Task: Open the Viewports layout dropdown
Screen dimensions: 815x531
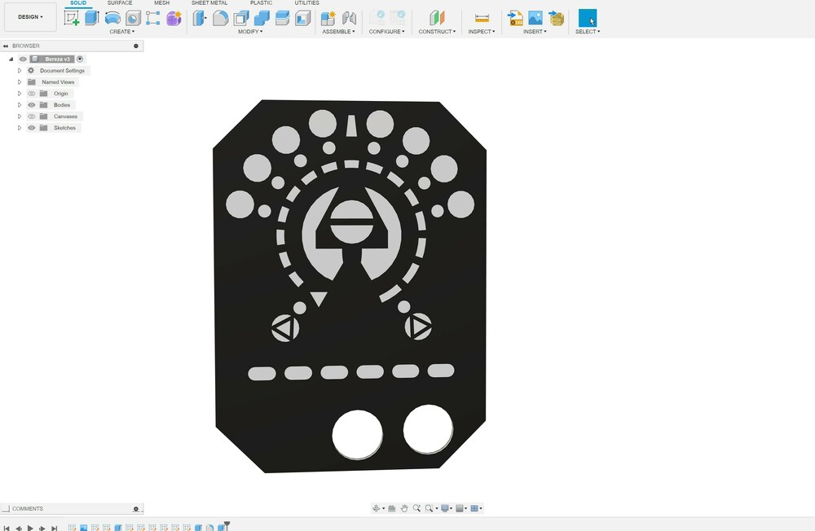Action: coord(476,508)
